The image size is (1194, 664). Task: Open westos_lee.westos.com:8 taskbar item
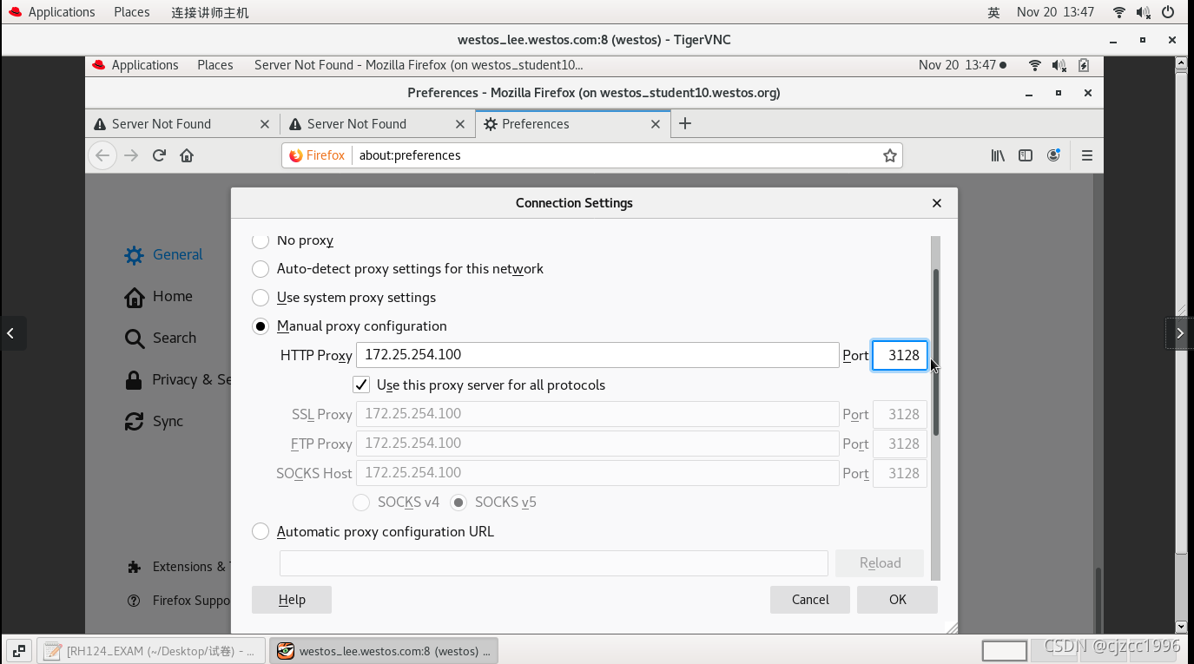tap(384, 650)
